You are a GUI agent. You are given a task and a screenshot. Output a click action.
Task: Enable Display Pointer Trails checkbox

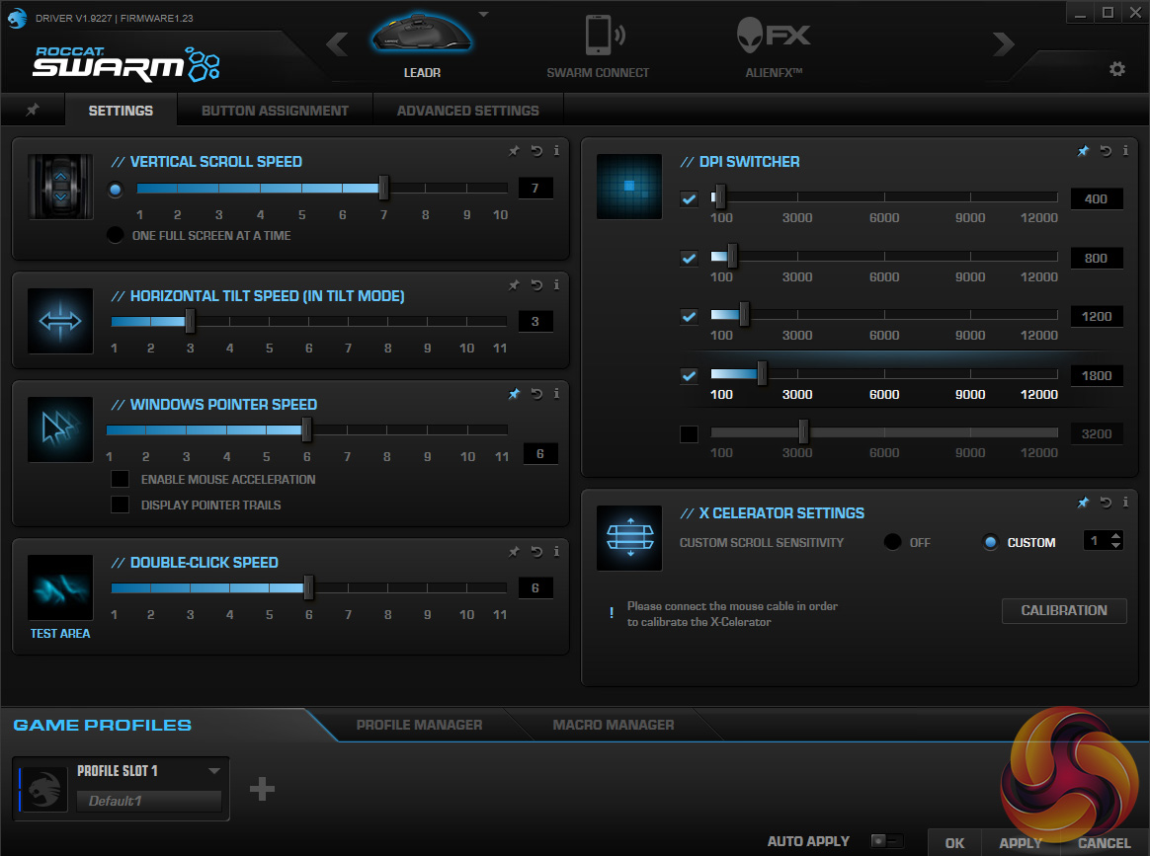point(120,505)
